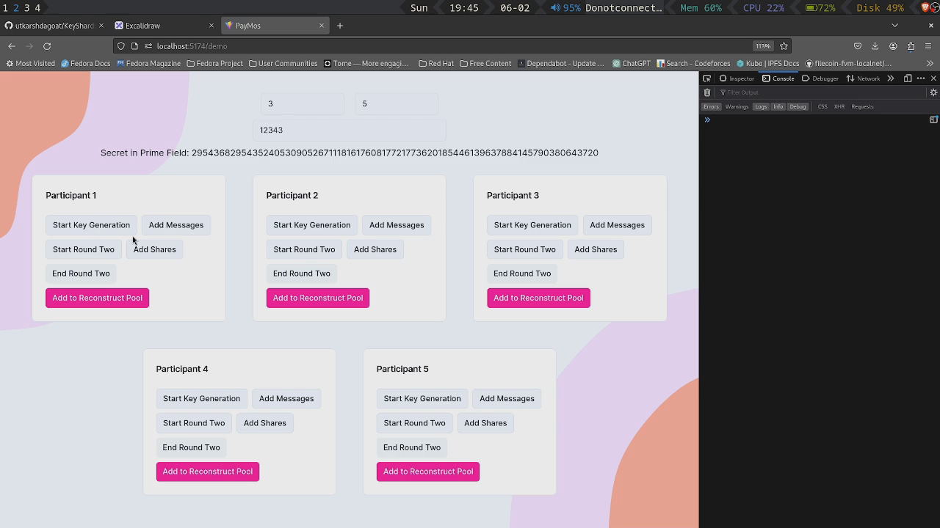Toggle the XHR console filter
The height and width of the screenshot is (528, 940).
point(839,106)
